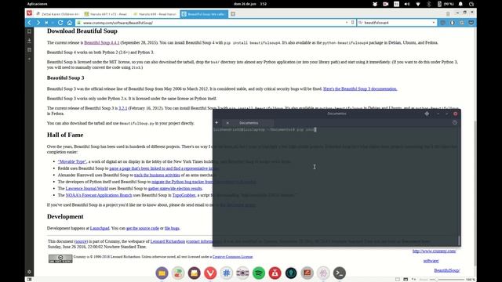Image resolution: width=502 pixels, height=282 pixels.
Task: Open the TopoGrabber link
Action: (x=184, y=195)
